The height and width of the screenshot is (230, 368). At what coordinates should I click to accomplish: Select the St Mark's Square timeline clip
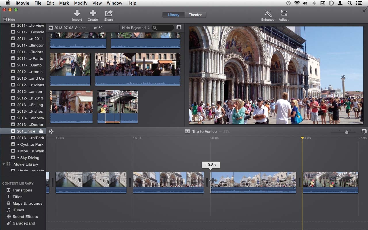[x=253, y=183]
